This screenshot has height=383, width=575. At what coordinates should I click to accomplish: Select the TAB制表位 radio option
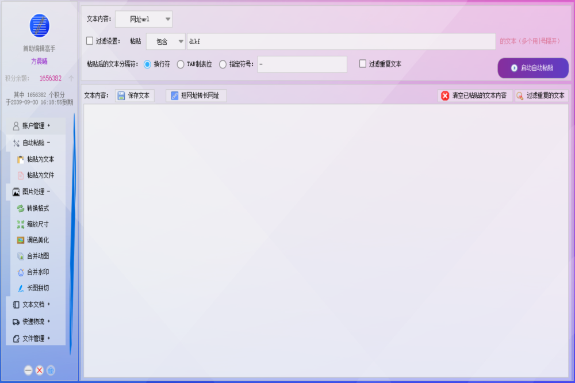(181, 64)
